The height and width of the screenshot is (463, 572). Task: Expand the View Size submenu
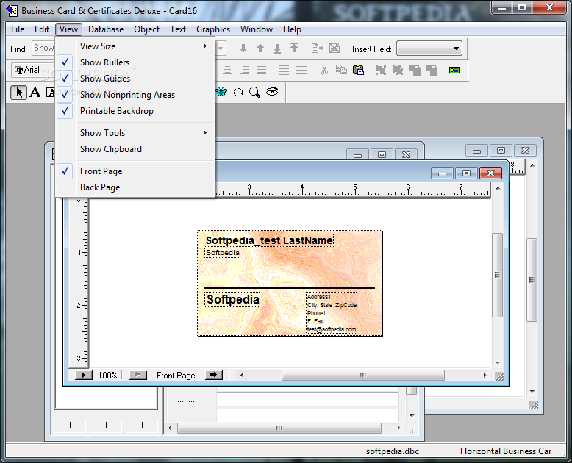pyautogui.click(x=135, y=46)
